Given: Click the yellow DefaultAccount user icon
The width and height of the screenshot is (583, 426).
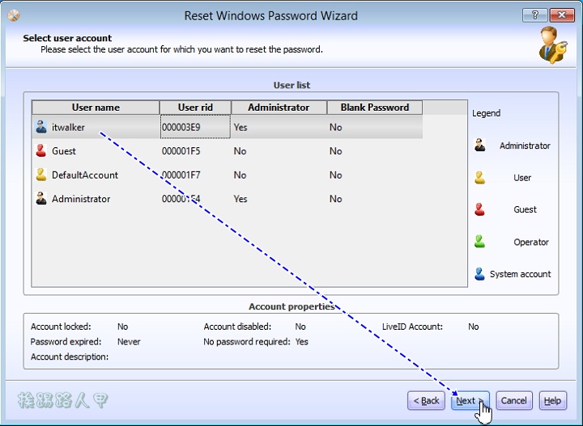Looking at the screenshot, I should point(41,175).
